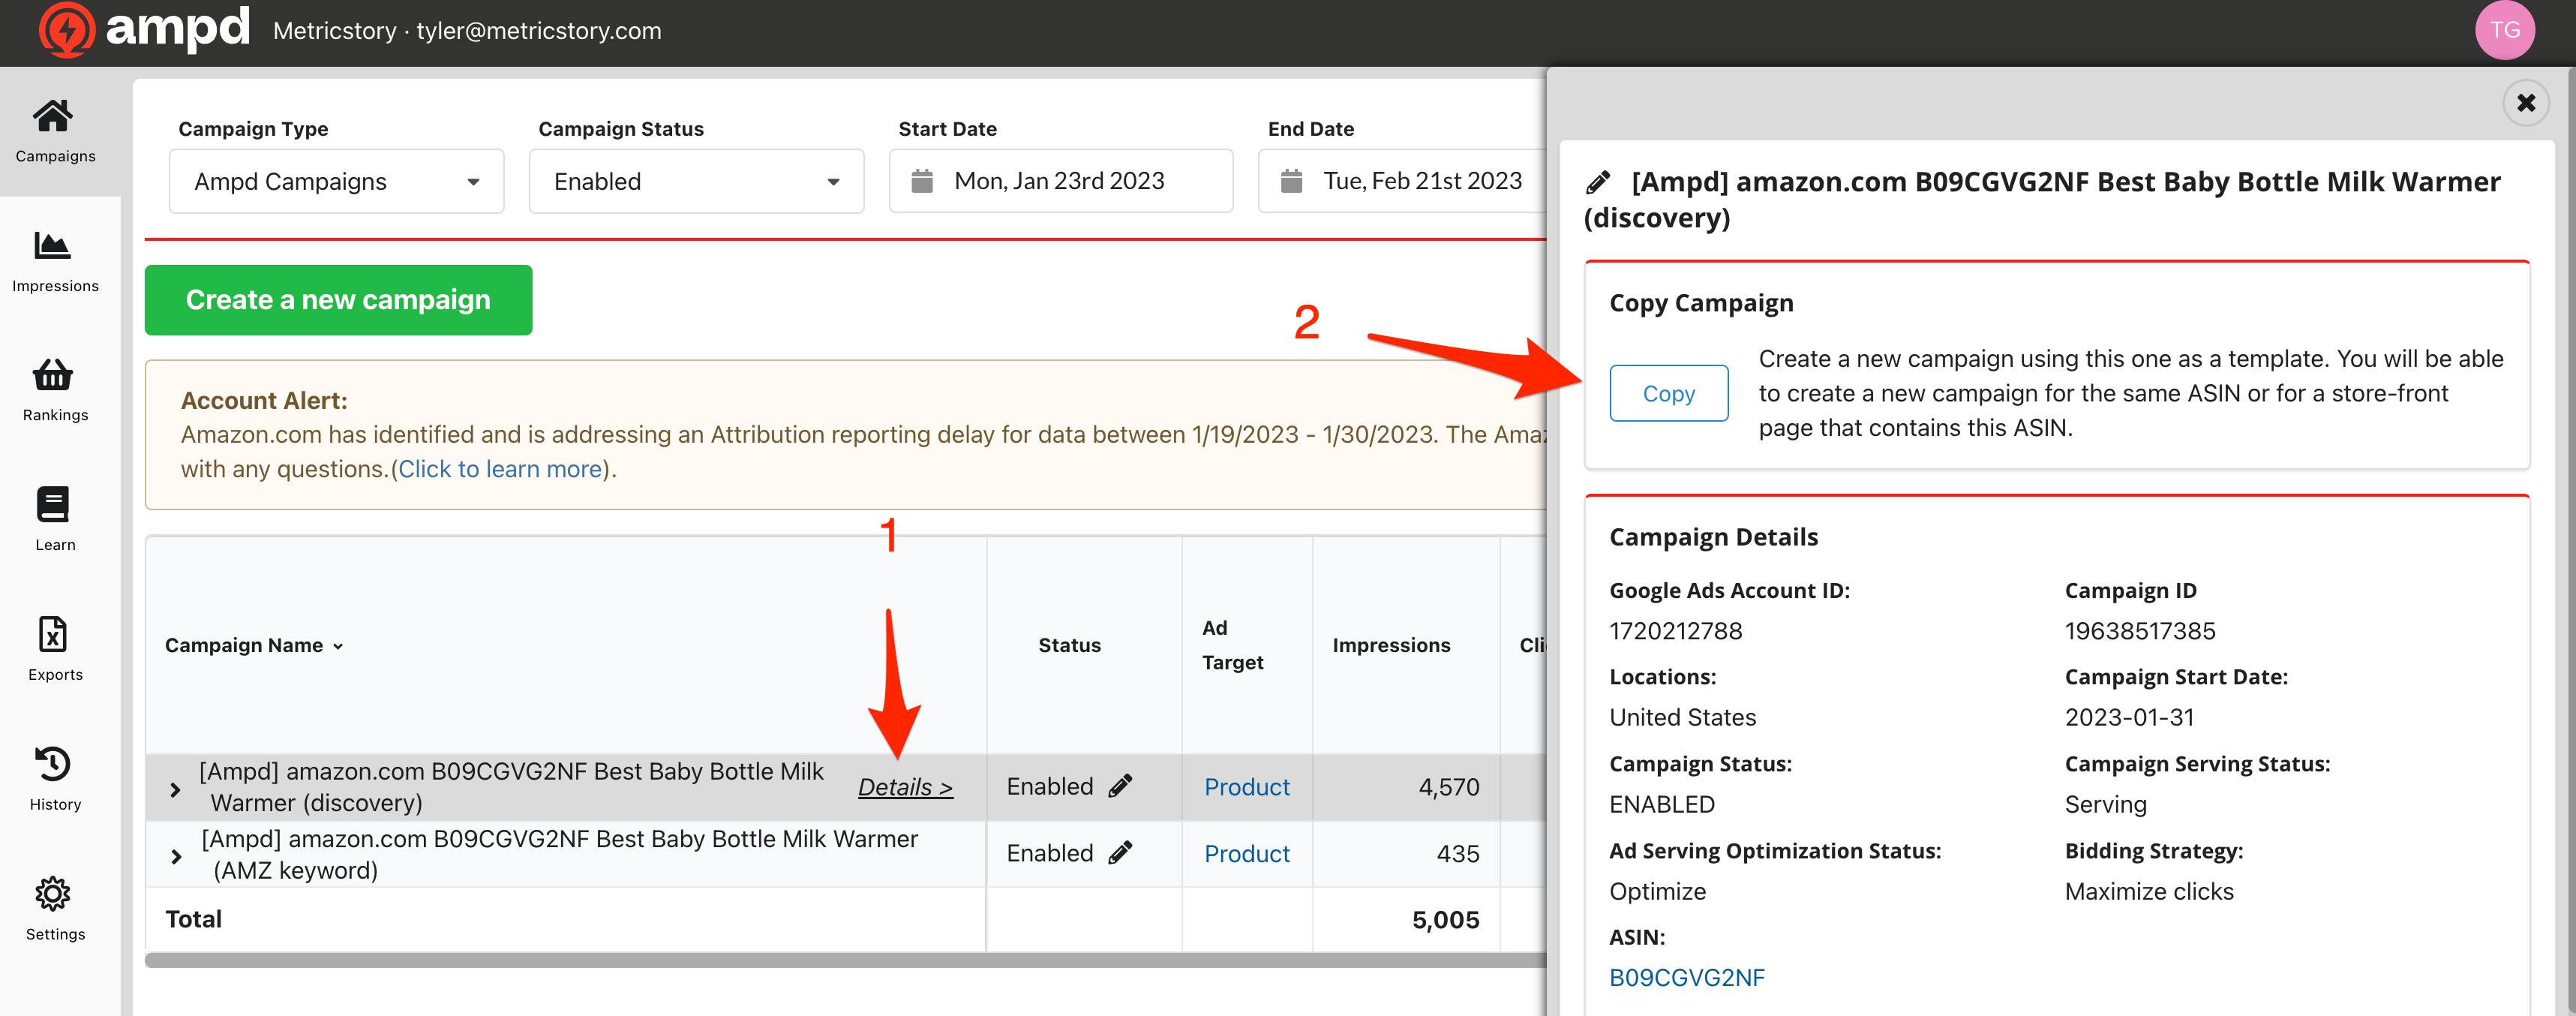
Task: Click End Date calendar icon
Action: (x=1291, y=181)
